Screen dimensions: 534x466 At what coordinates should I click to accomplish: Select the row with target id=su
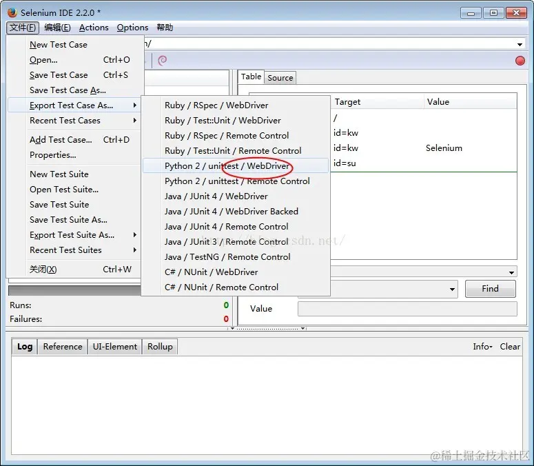(424, 163)
